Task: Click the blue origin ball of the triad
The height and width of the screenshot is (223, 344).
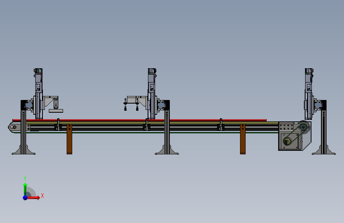Action: pyautogui.click(x=25, y=198)
